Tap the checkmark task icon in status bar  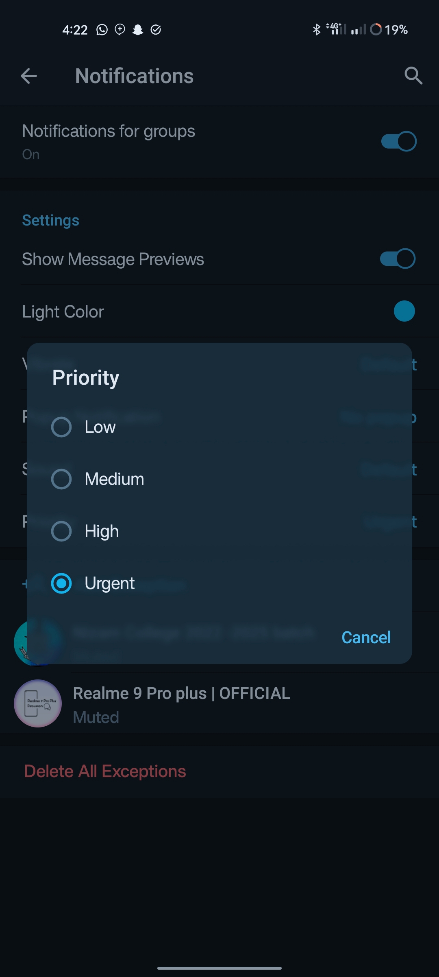156,29
